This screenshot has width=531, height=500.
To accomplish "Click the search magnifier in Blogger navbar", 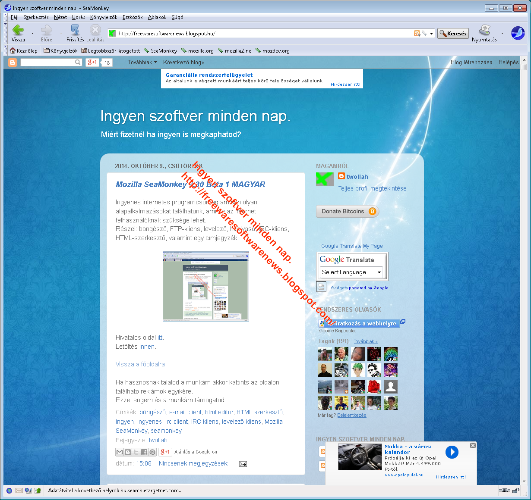I will tap(78, 62).
